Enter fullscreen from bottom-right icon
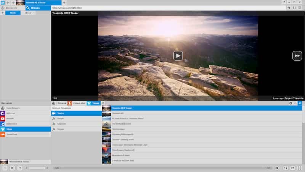This screenshot has width=305, height=172. pyautogui.click(x=300, y=168)
